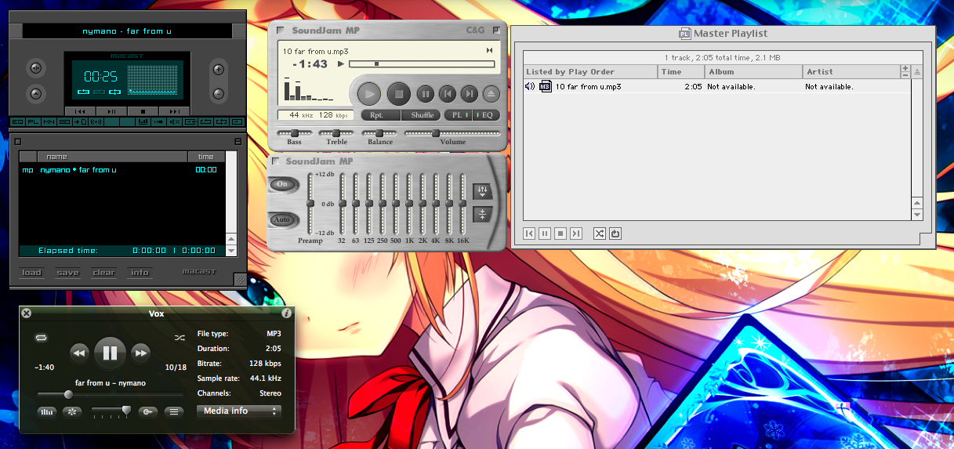Sort Master Playlist by Artist column
This screenshot has width=954, height=449.
[x=851, y=71]
